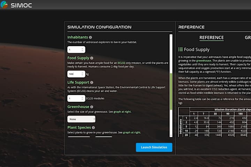Click the Food Supply spinner arrows
Image resolution: width=251 pixels, height=167 pixels.
pos(82,74)
